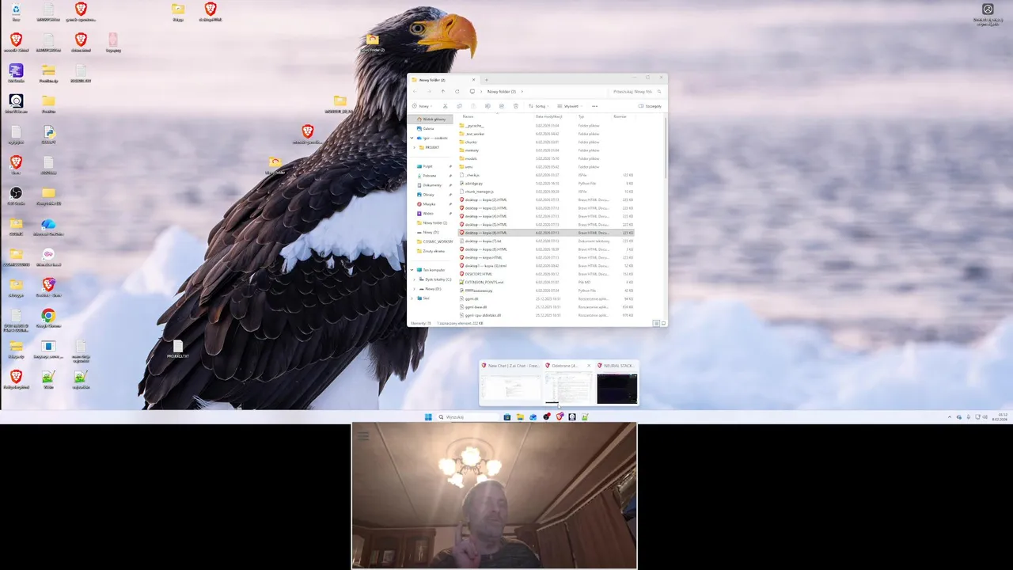1013x570 pixels.
Task: Sort by the Nazwa column header
Action: (x=469, y=116)
